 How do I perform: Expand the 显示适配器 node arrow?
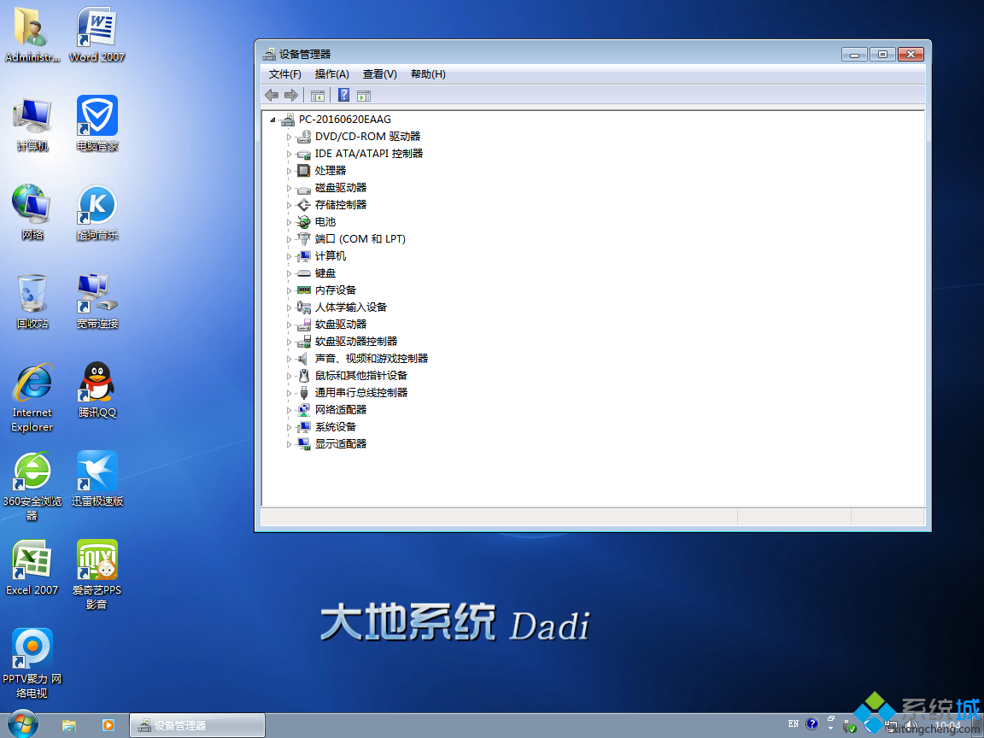289,444
